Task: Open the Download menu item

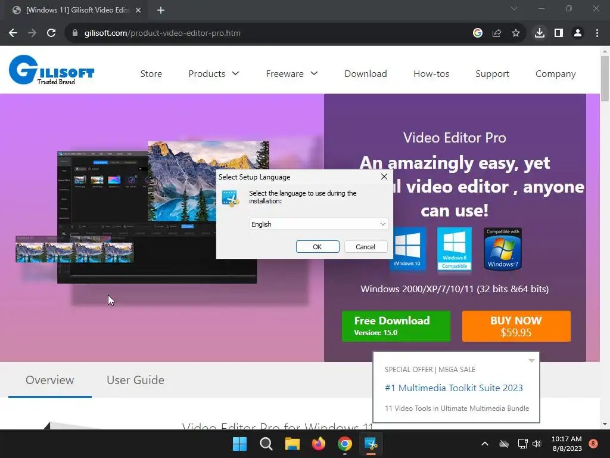Action: pyautogui.click(x=366, y=73)
